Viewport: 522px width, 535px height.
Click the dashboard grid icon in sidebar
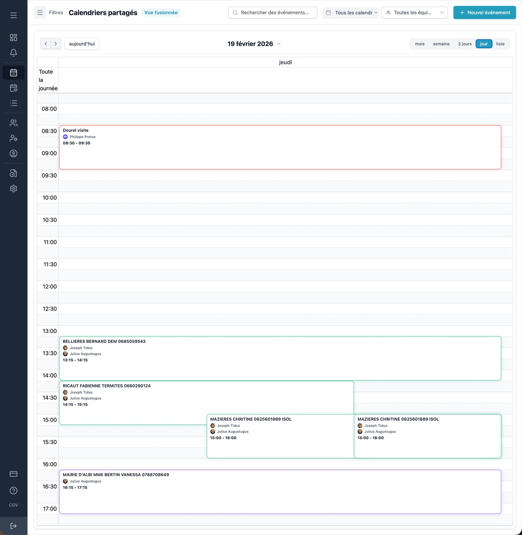tap(13, 37)
